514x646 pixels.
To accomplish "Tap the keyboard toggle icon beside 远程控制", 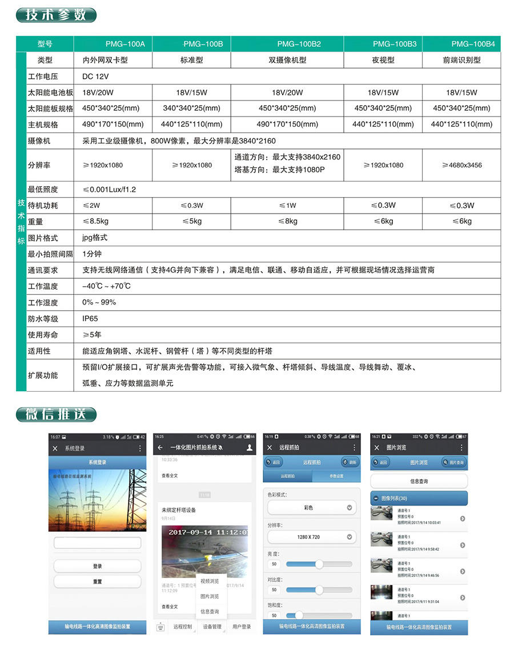I will pos(160,627).
